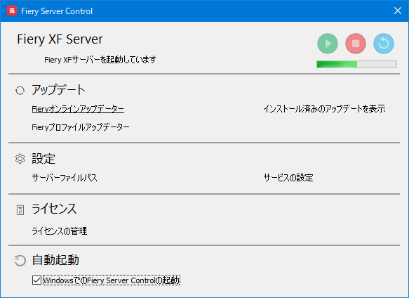409x298 pixels.
Task: Click インストール済みのアップデートを表示 link
Action: pos(324,109)
